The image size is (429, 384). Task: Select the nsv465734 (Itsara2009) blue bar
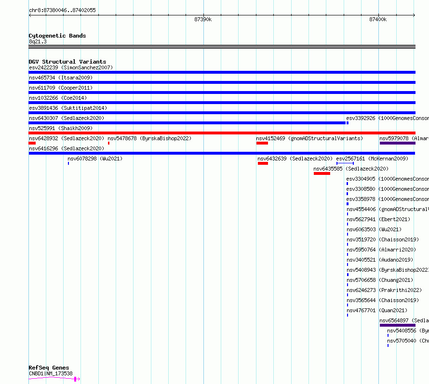point(222,82)
